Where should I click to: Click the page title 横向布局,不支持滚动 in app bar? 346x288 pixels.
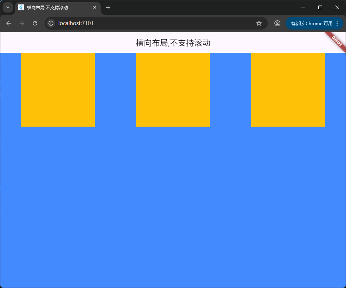(x=173, y=43)
